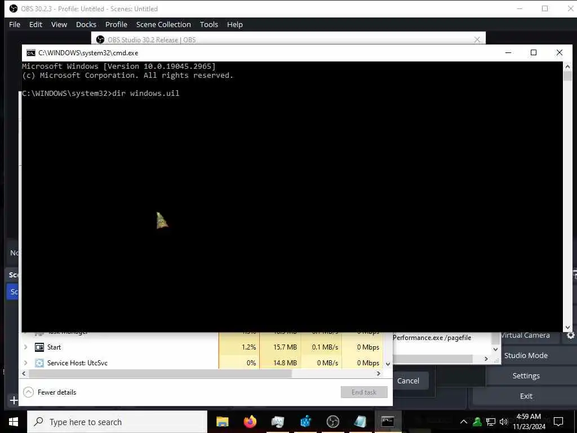Image resolution: width=577 pixels, height=433 pixels.
Task: Click the cmd.exe title bar icon
Action: point(31,52)
